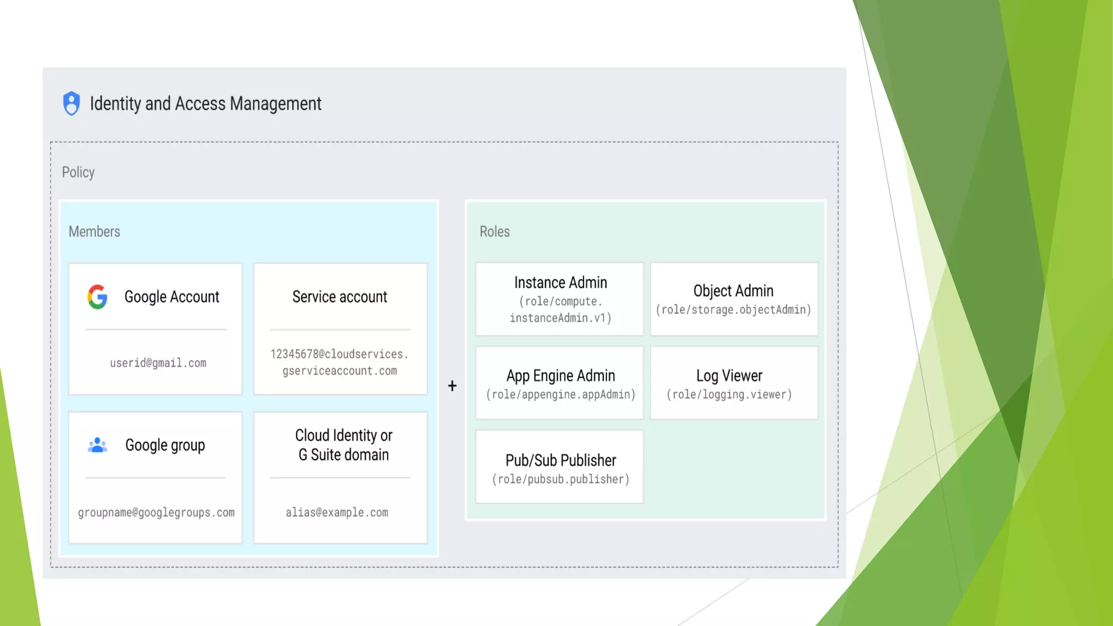The height and width of the screenshot is (626, 1113).
Task: Click the Members section label
Action: pyautogui.click(x=95, y=231)
